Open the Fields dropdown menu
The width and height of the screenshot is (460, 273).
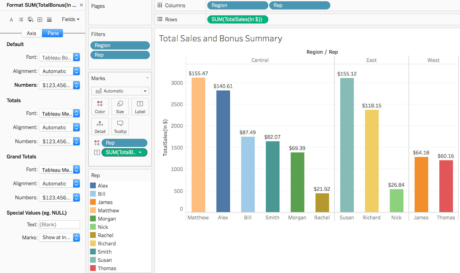(x=70, y=19)
